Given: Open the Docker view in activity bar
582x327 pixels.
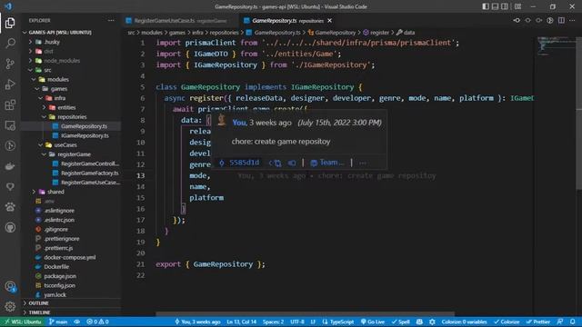Looking at the screenshot, I should click(10, 166).
